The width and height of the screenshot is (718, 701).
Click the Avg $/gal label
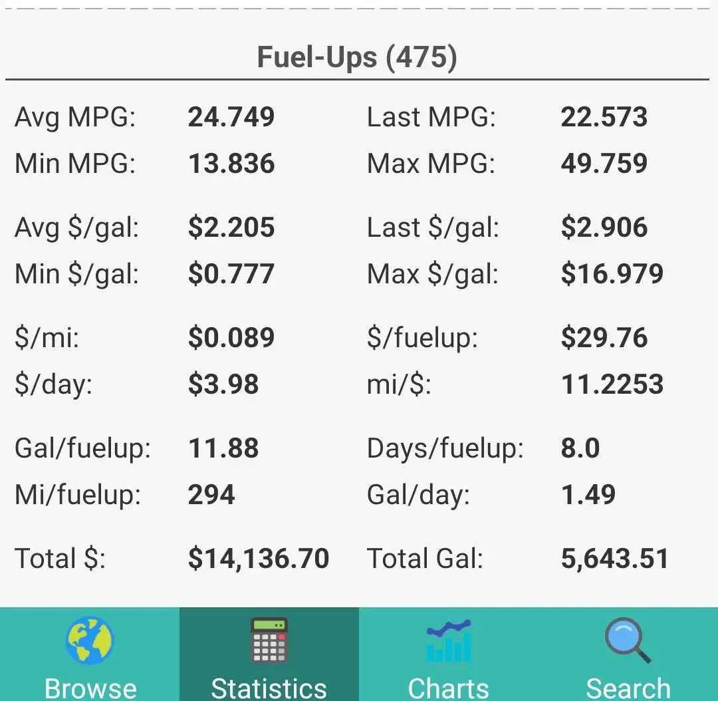(77, 228)
